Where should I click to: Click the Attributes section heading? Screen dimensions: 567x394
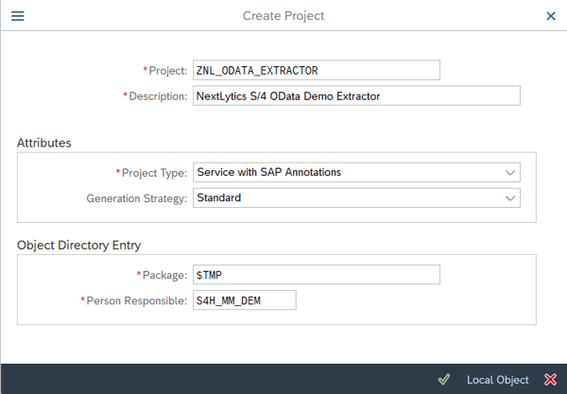click(44, 143)
